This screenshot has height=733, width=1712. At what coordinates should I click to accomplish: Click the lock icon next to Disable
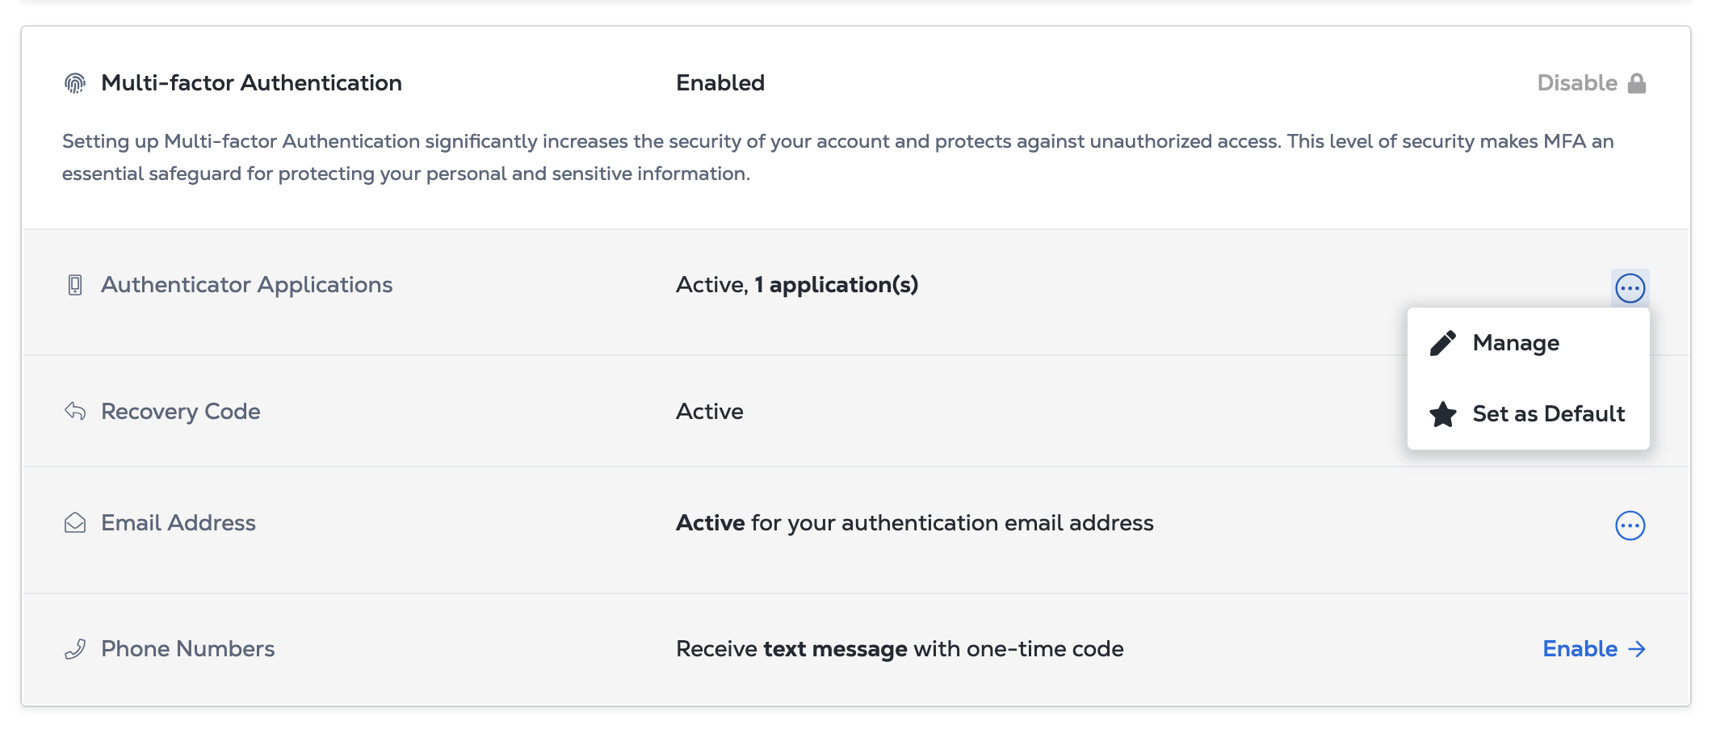[1637, 83]
